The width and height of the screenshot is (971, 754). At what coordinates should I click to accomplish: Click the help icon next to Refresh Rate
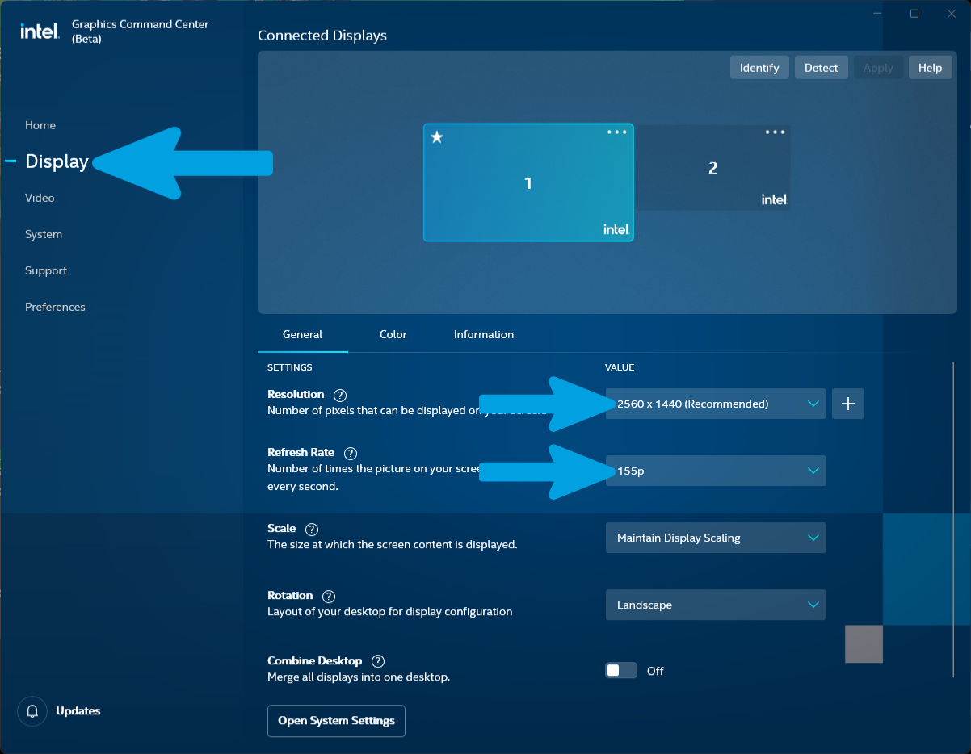(x=351, y=454)
